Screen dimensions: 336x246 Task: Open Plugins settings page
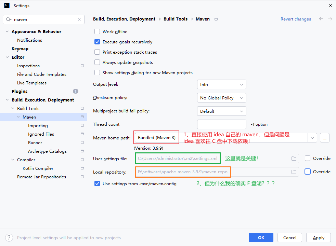tap(20, 91)
